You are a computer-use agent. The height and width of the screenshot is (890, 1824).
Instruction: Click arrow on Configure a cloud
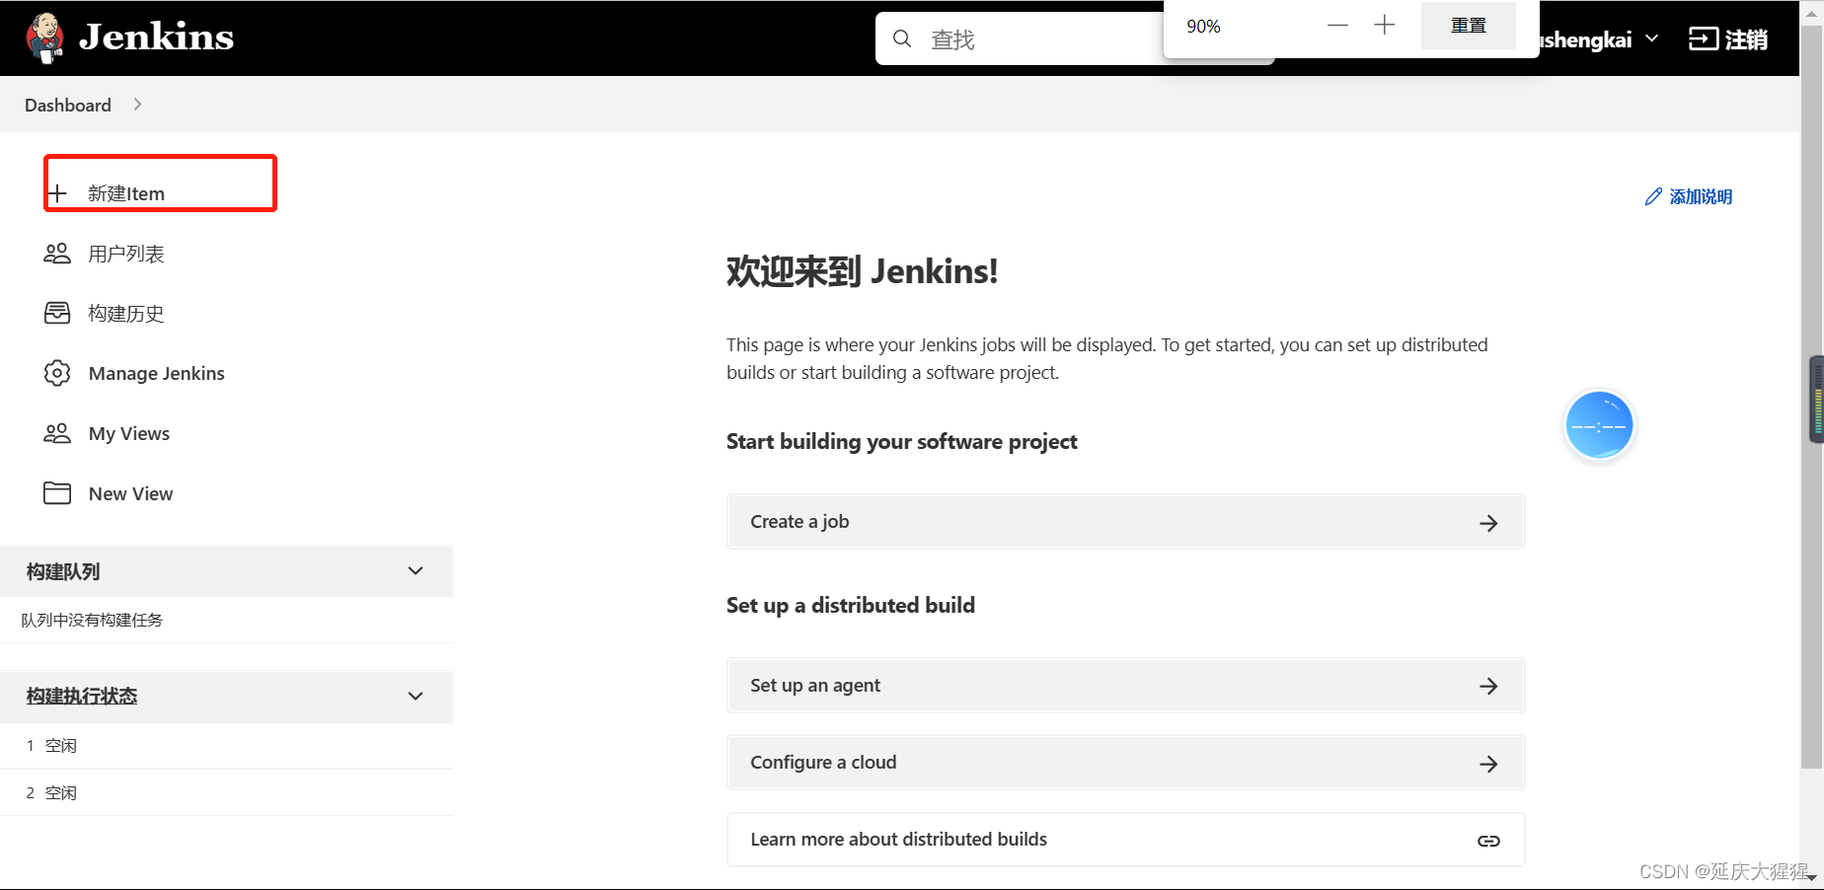coord(1488,764)
